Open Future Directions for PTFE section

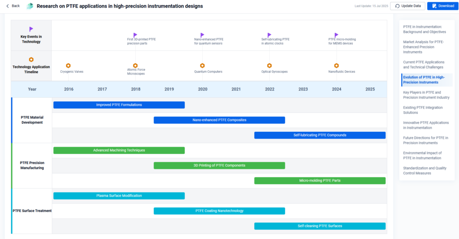point(425,140)
